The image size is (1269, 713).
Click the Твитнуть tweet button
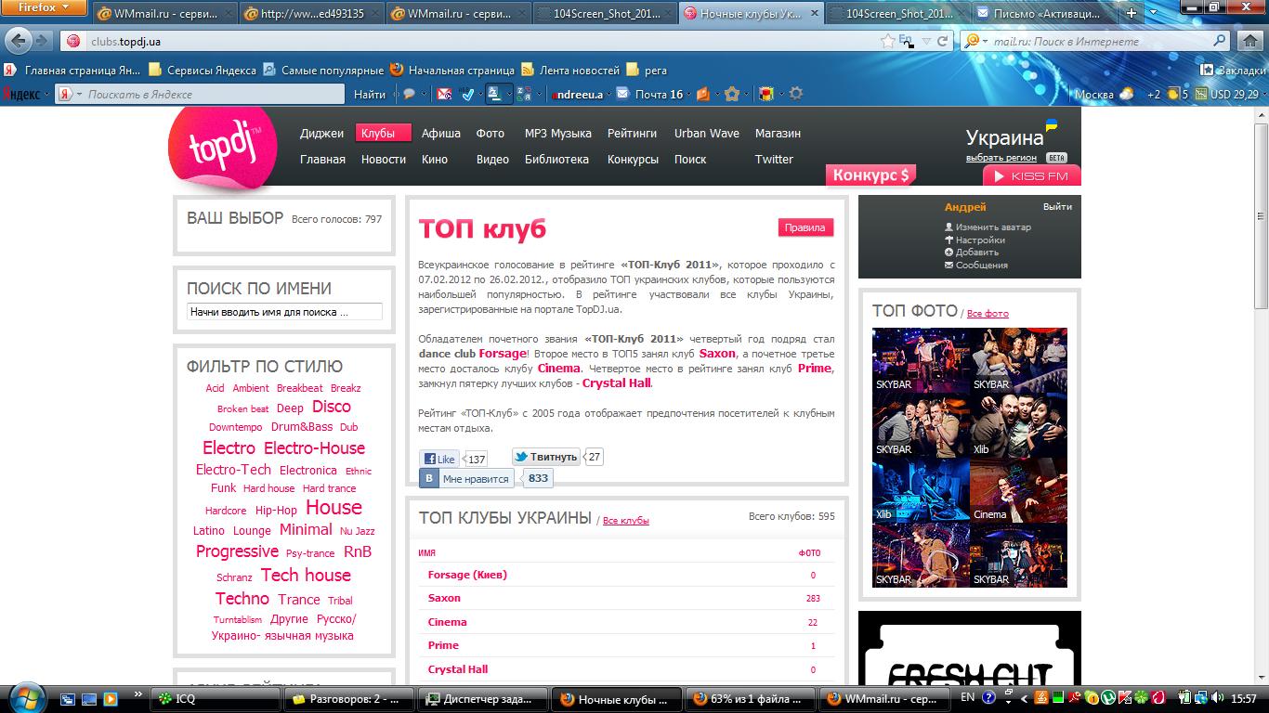pos(546,457)
